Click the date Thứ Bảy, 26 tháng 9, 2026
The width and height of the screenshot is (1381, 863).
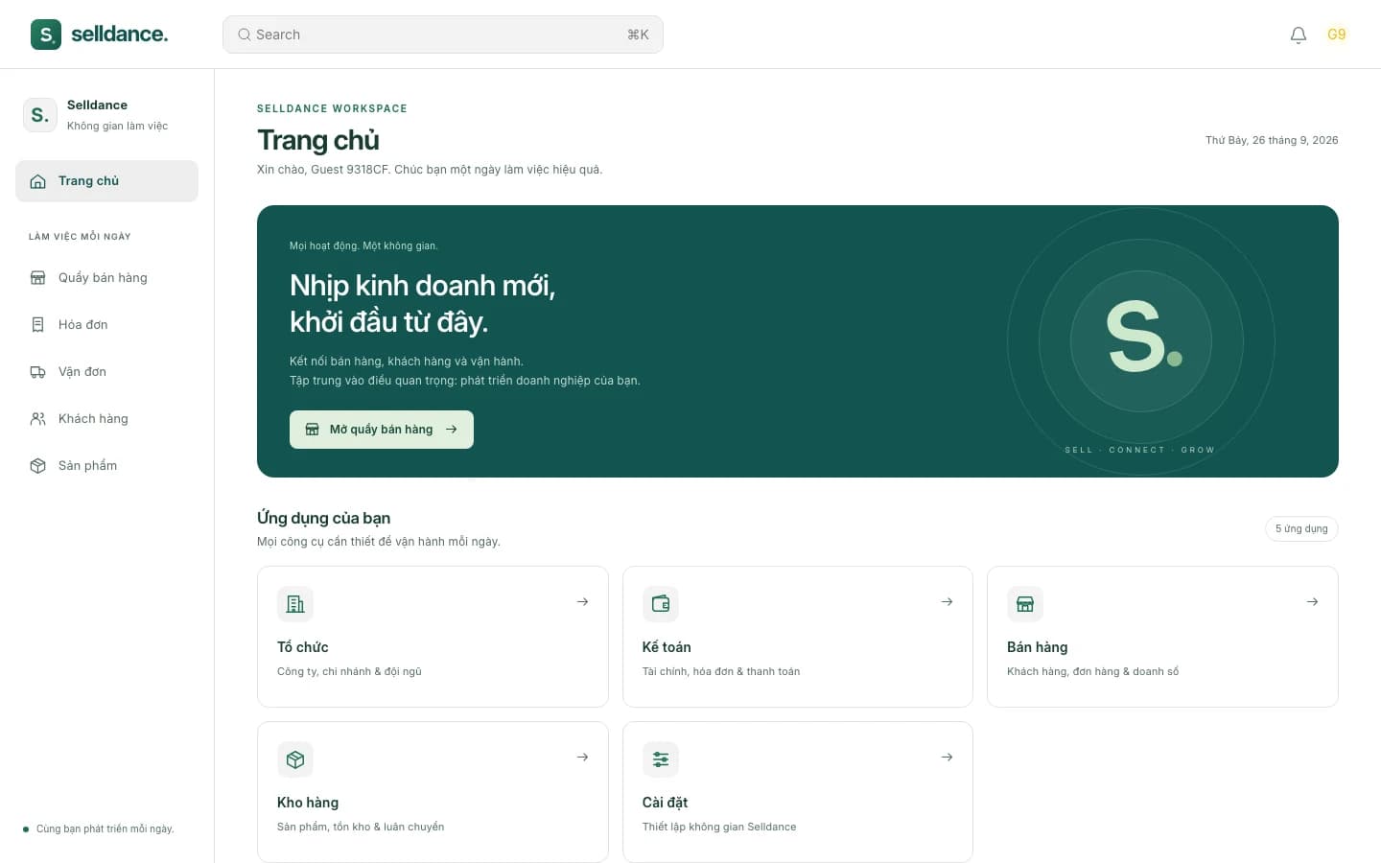click(x=1272, y=140)
